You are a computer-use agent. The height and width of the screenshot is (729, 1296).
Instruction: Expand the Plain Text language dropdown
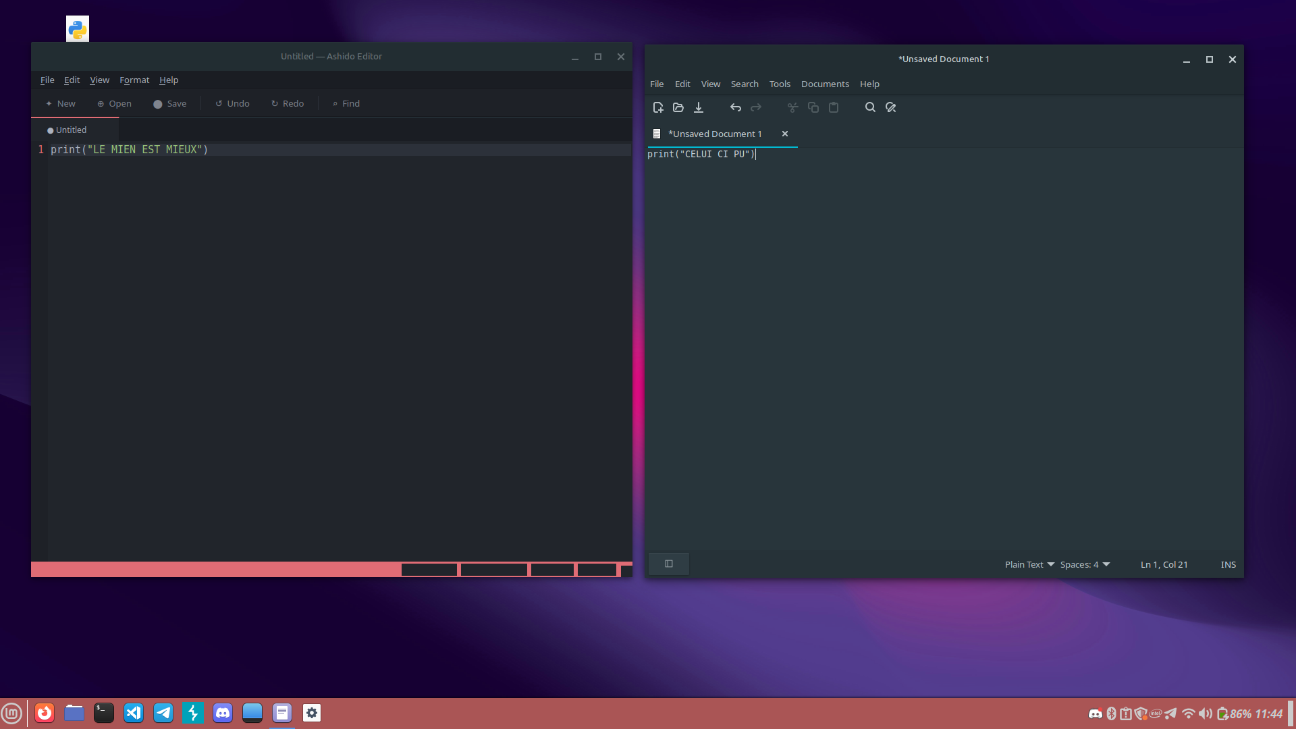1029,564
